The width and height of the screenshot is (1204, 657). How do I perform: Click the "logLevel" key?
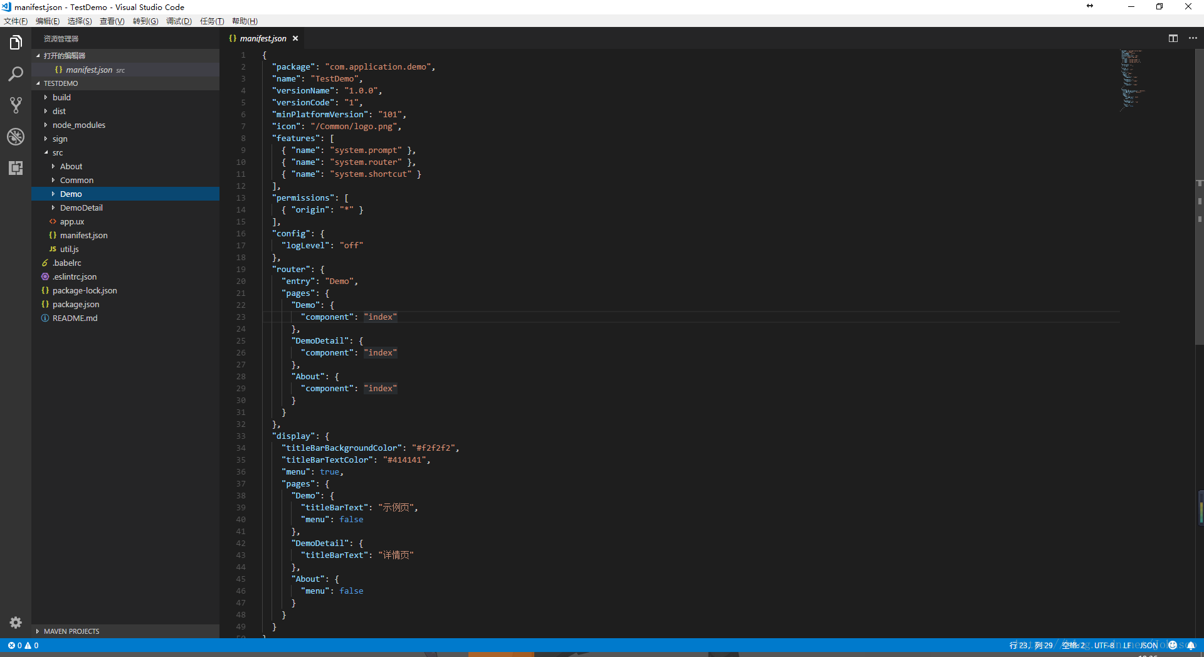point(305,246)
